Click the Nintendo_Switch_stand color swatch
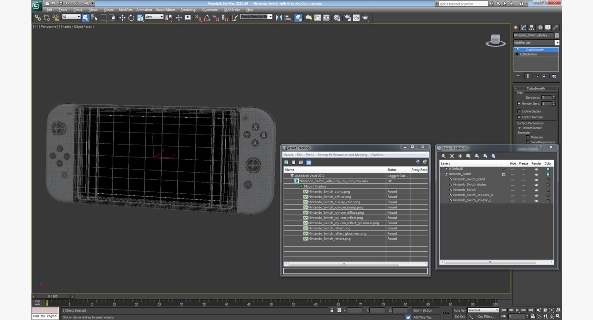This screenshot has width=593, height=320. point(548,180)
